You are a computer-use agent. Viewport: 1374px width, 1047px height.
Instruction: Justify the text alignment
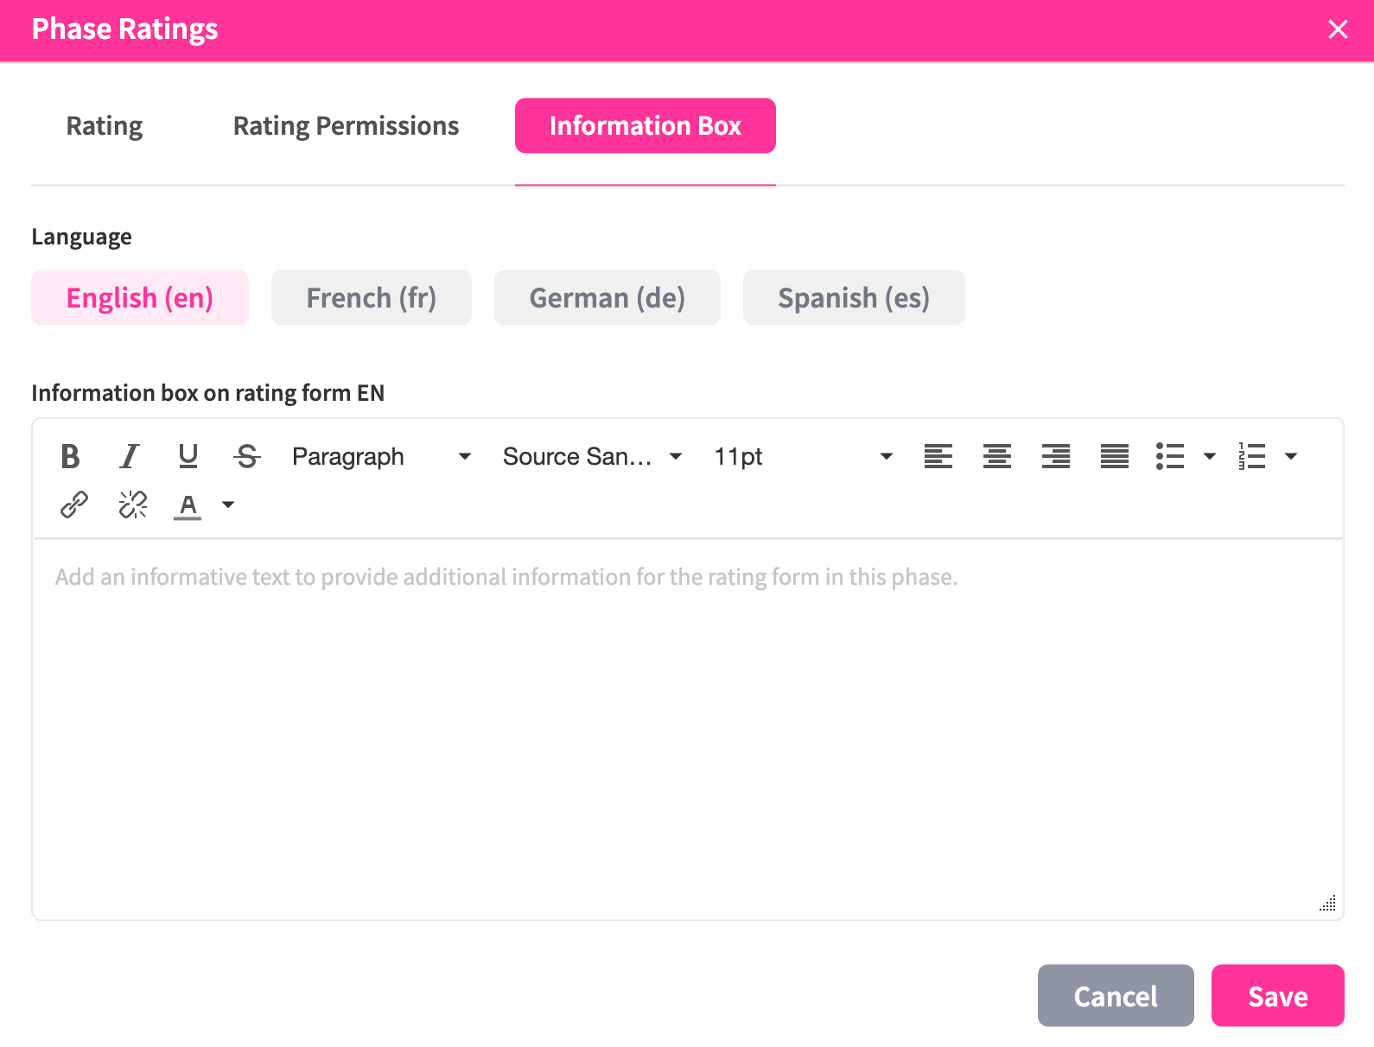(1114, 456)
